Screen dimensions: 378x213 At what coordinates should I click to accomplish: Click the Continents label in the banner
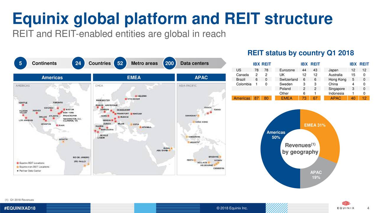[x=44, y=63]
